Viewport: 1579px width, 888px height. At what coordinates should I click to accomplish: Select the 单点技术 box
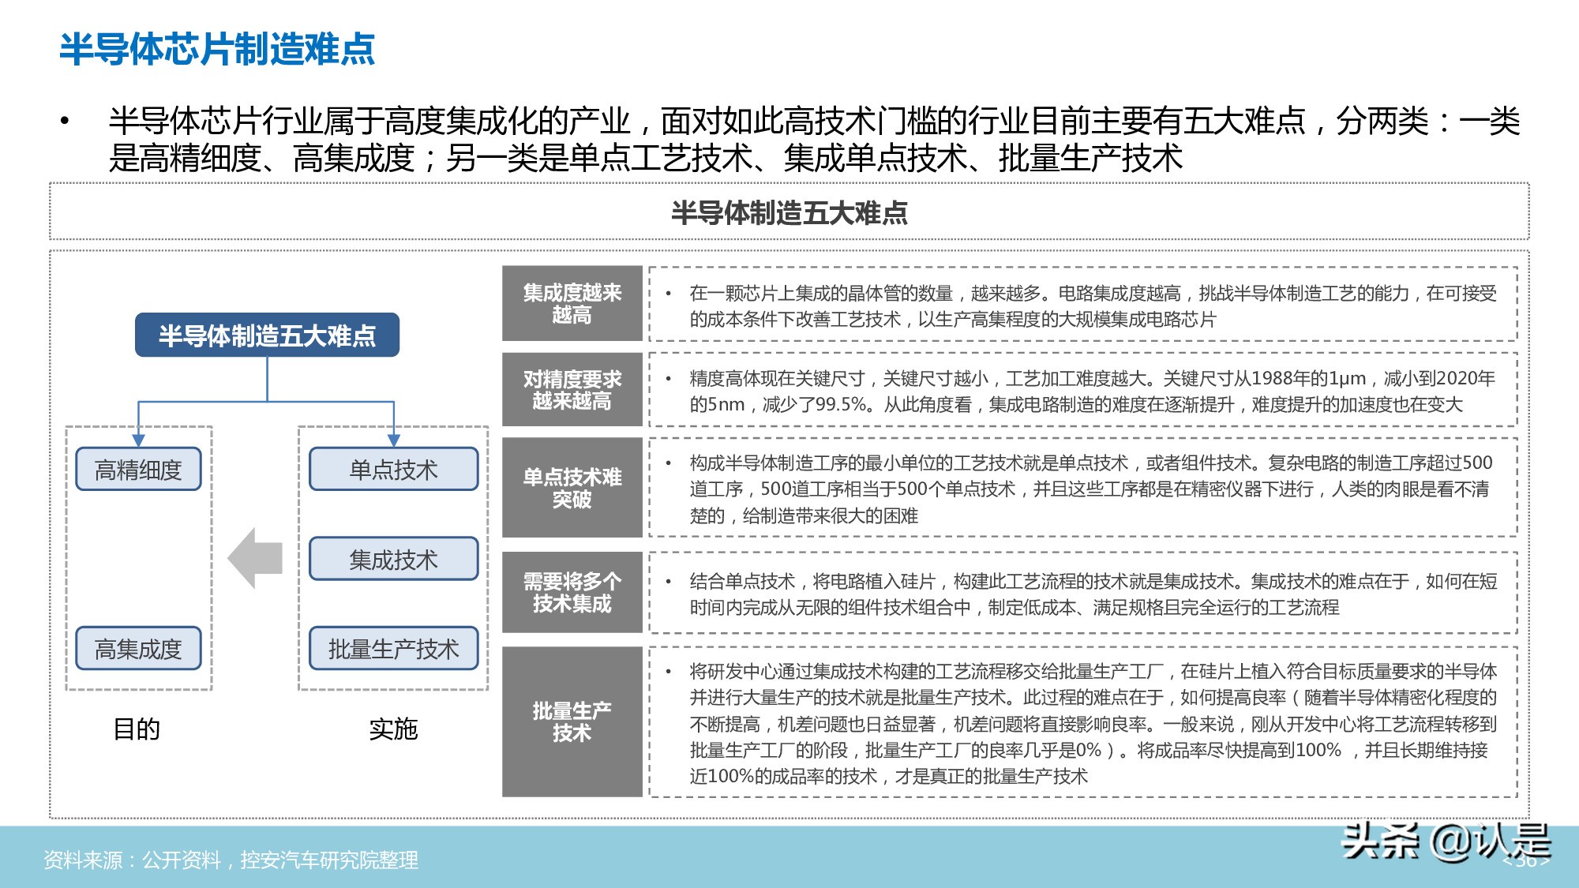pyautogui.click(x=392, y=469)
